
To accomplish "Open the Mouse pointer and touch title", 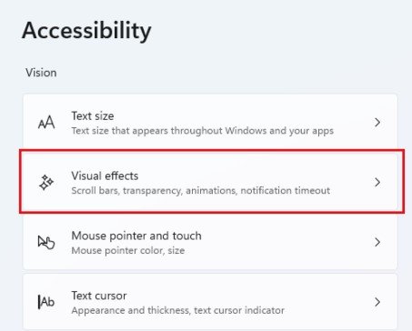I will 136,236.
